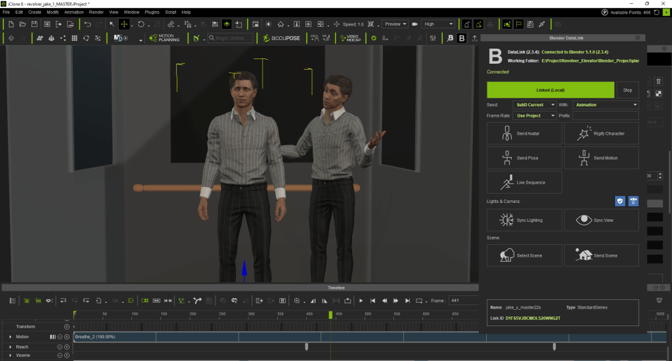Start Live Sequence transfer
Image resolution: width=672 pixels, height=361 pixels.
click(524, 182)
